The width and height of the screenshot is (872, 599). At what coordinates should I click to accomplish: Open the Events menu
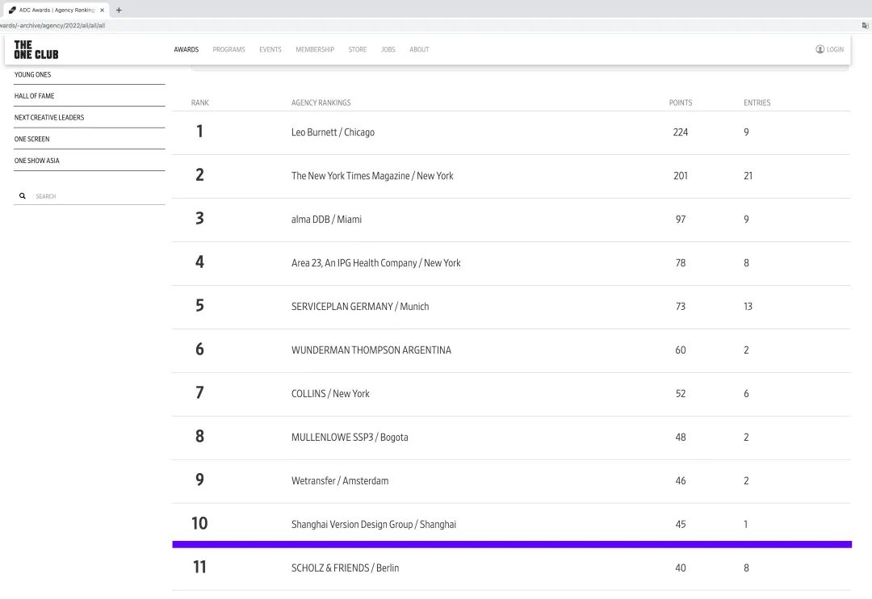[270, 49]
